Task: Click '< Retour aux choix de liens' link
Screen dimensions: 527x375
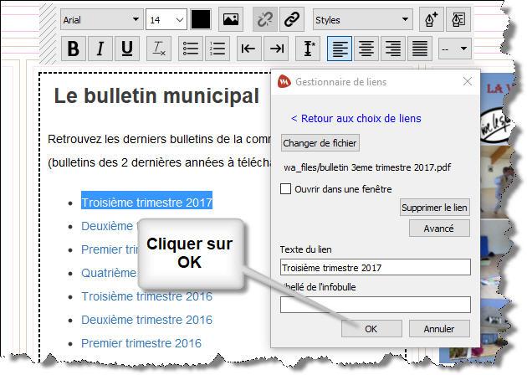Action: pos(356,119)
